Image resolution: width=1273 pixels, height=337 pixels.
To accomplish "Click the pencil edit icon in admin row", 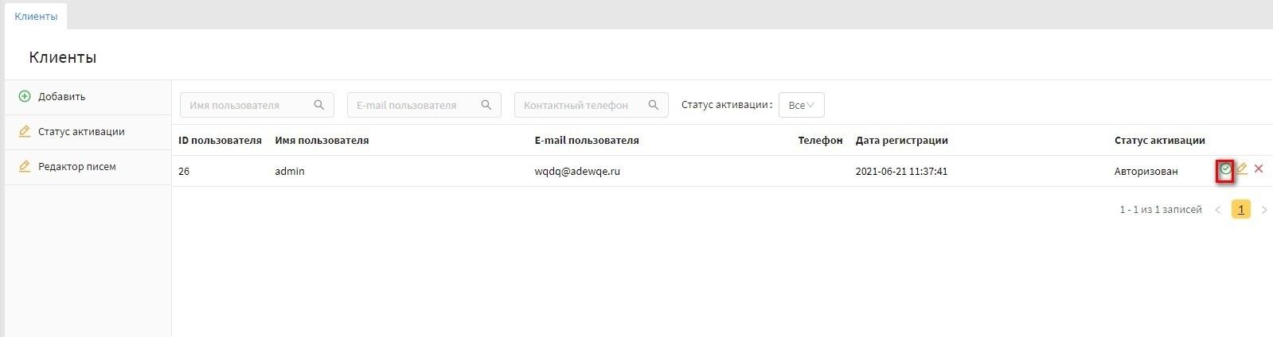I will pyautogui.click(x=1241, y=169).
